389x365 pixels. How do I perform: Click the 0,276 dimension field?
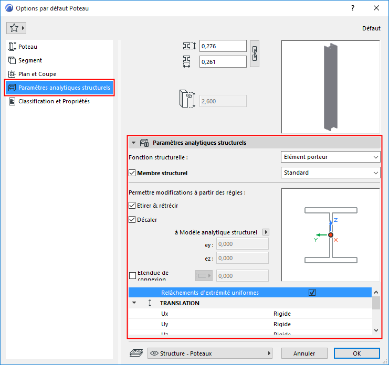[223, 46]
